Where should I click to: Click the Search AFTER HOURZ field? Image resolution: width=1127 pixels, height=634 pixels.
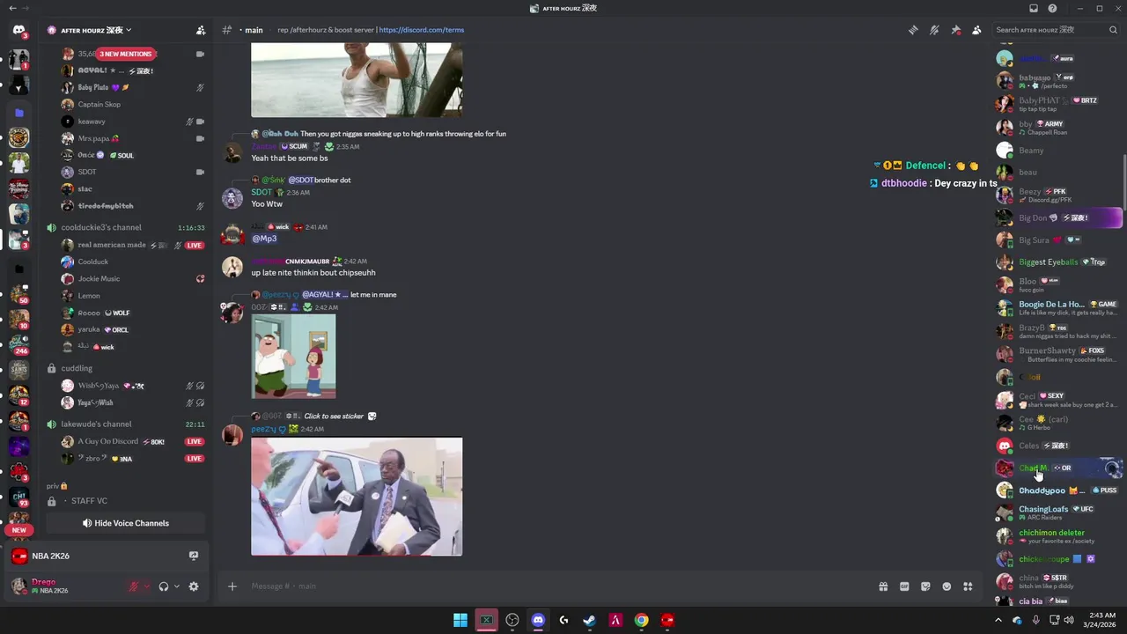pos(1055,30)
